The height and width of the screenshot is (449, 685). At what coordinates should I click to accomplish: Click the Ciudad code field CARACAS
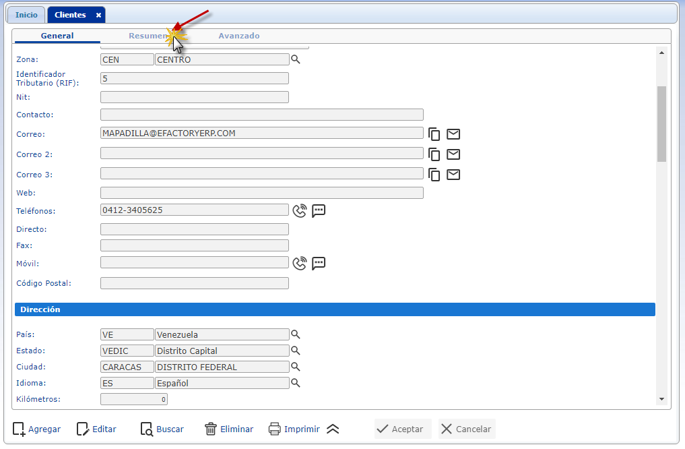127,367
